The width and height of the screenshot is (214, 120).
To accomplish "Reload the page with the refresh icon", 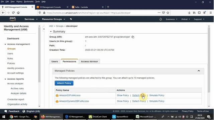I will tap(13, 13).
